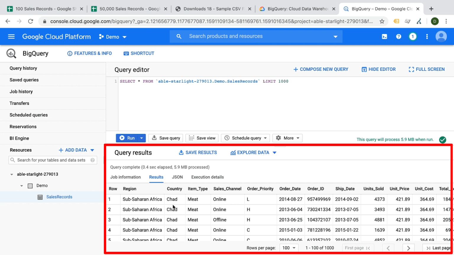Change Rows per page from 100
This screenshot has height=255, width=454.
(288, 248)
